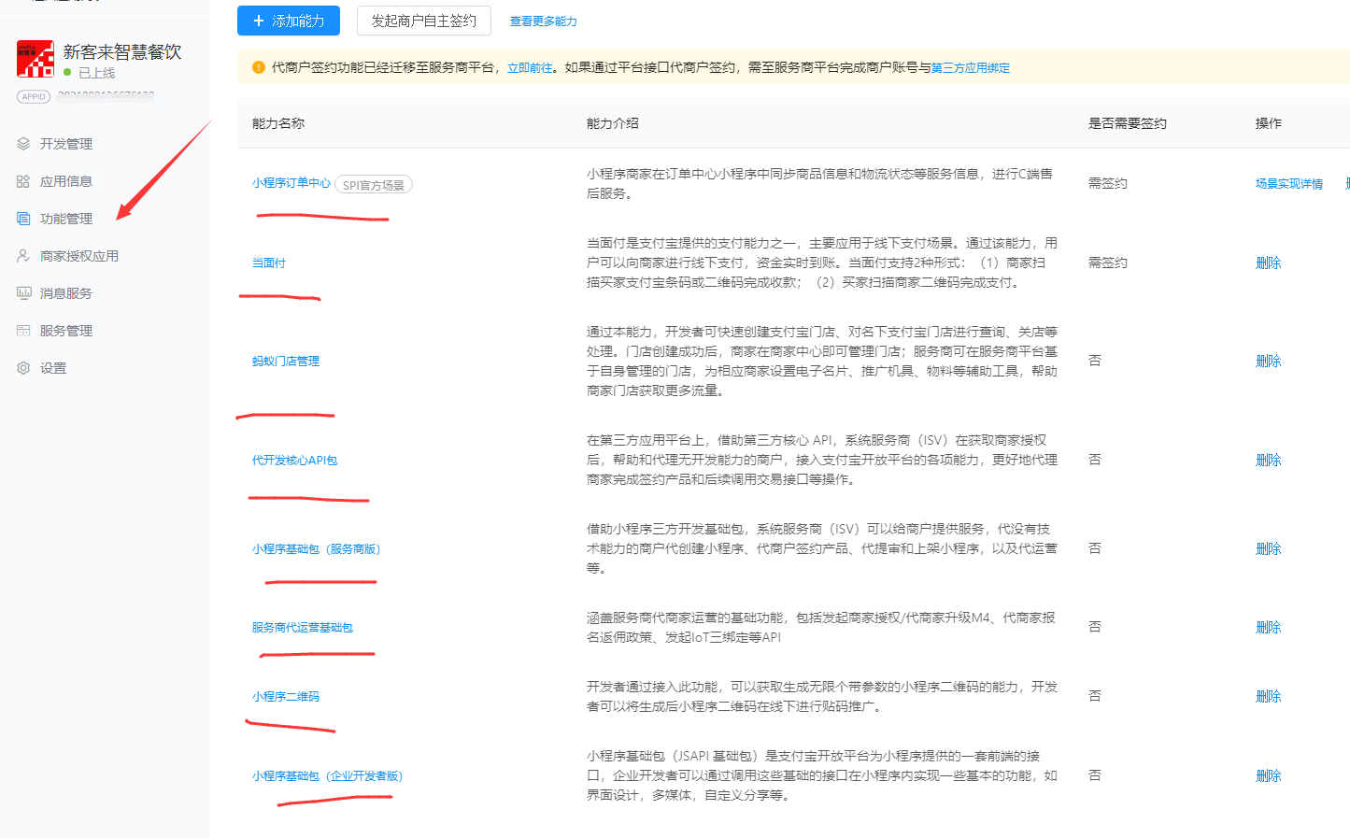Click the 是否需要签约 column header

(1128, 123)
